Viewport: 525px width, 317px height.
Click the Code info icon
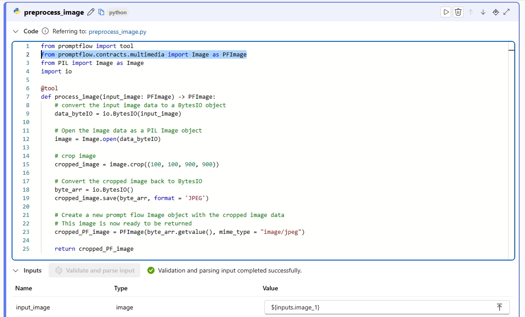45,31
